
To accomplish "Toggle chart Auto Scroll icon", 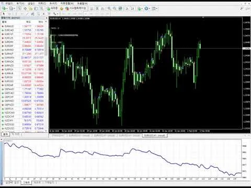I will click(127, 8).
